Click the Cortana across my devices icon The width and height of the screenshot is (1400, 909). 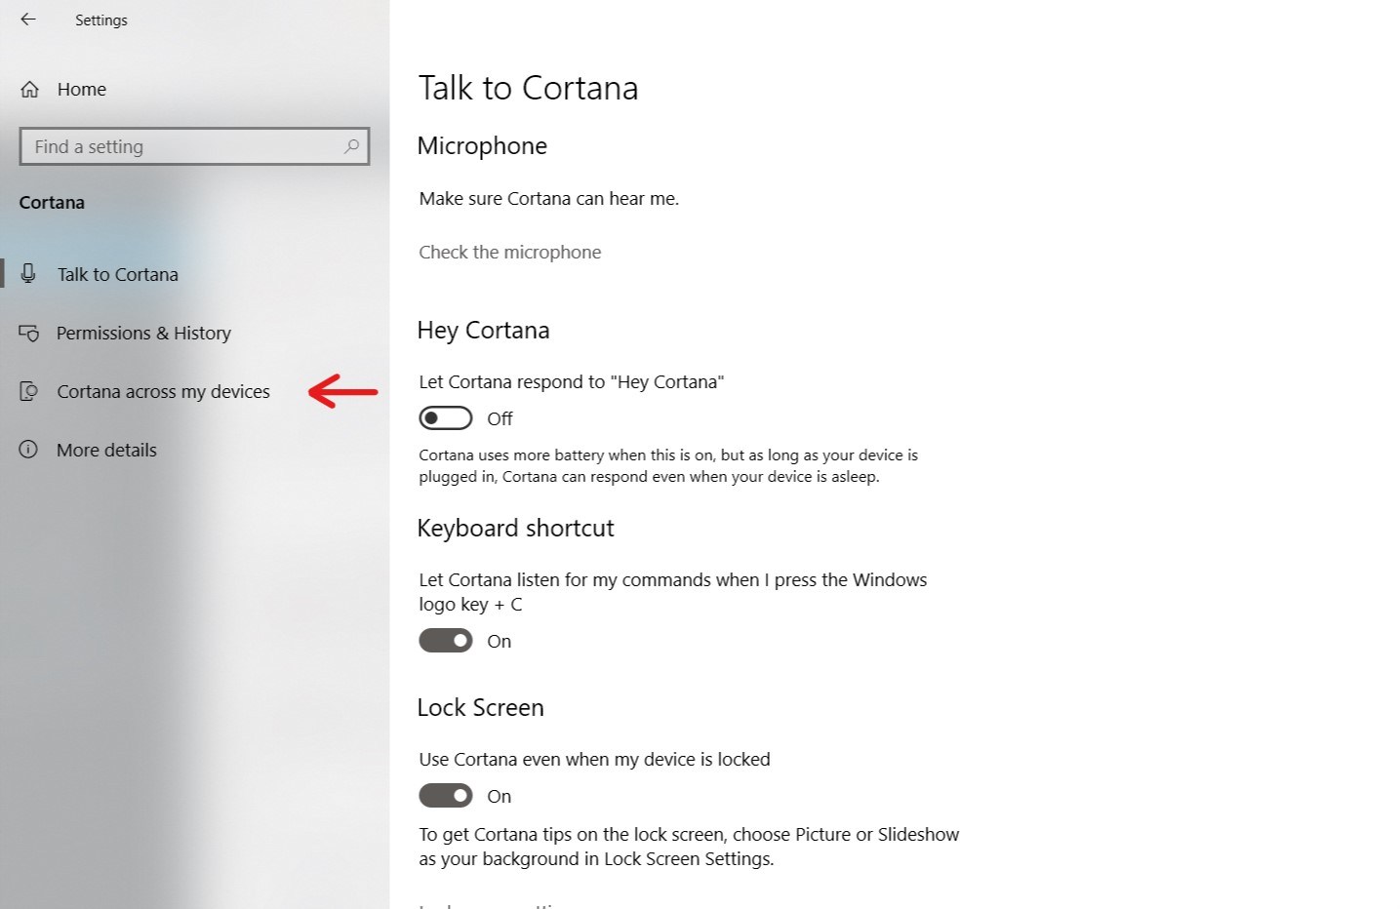click(x=29, y=392)
